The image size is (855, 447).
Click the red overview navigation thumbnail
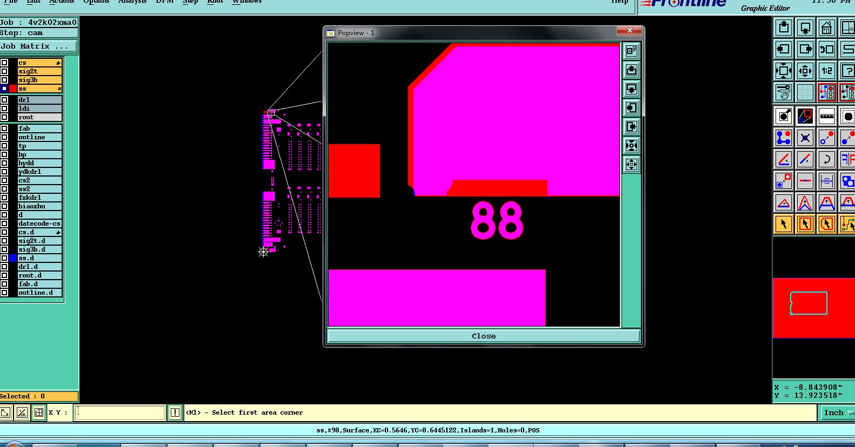pyautogui.click(x=813, y=308)
